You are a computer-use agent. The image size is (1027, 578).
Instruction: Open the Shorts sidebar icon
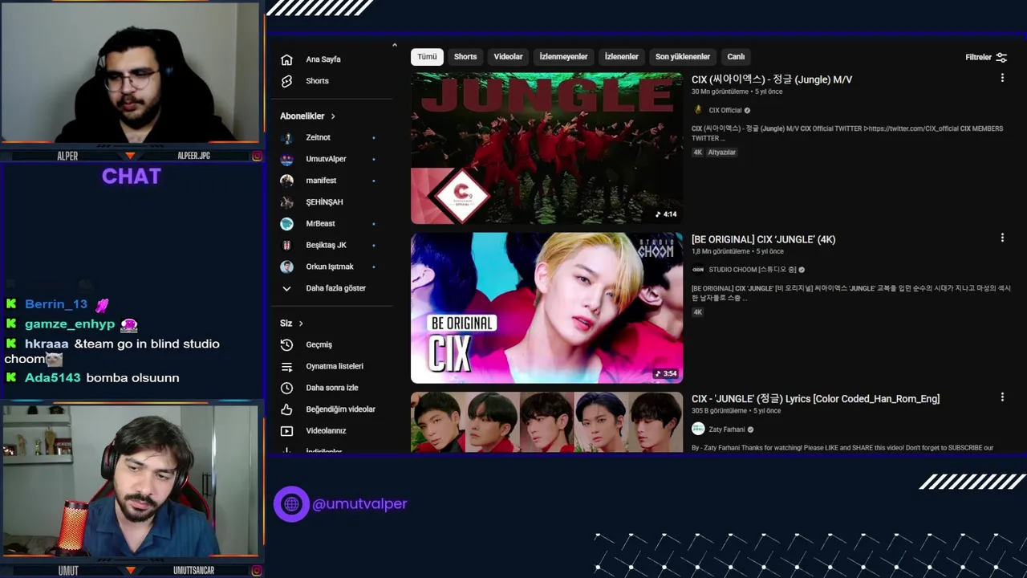(x=286, y=81)
